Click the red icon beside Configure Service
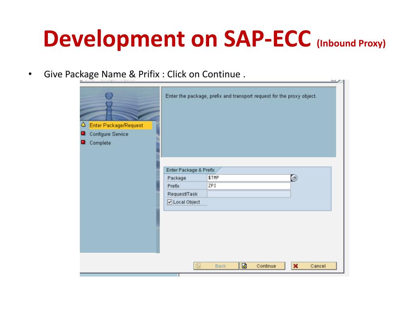 (83, 133)
